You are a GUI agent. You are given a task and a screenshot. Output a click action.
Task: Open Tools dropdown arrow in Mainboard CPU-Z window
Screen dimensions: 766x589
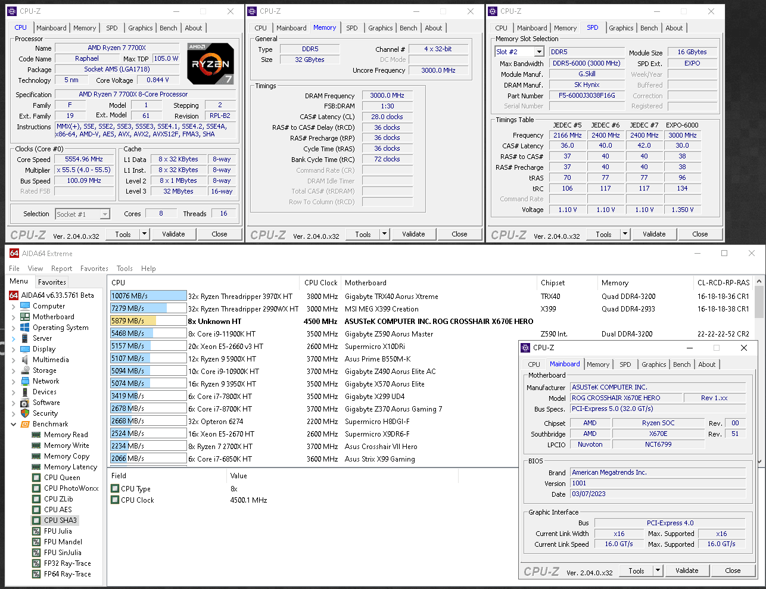[658, 571]
